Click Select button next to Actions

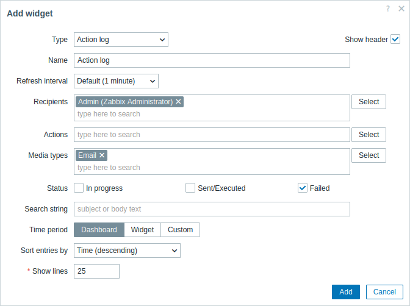point(369,135)
